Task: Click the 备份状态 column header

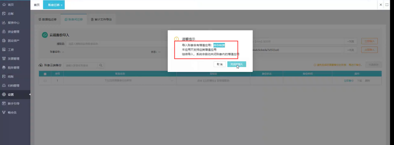Action: pos(267,74)
